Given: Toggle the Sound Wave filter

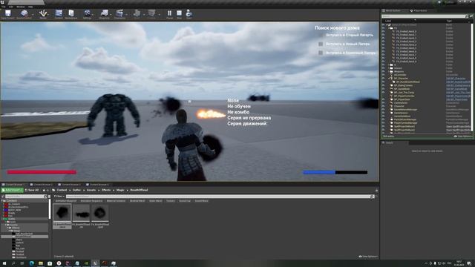Looking at the screenshot, I should click(x=201, y=201).
